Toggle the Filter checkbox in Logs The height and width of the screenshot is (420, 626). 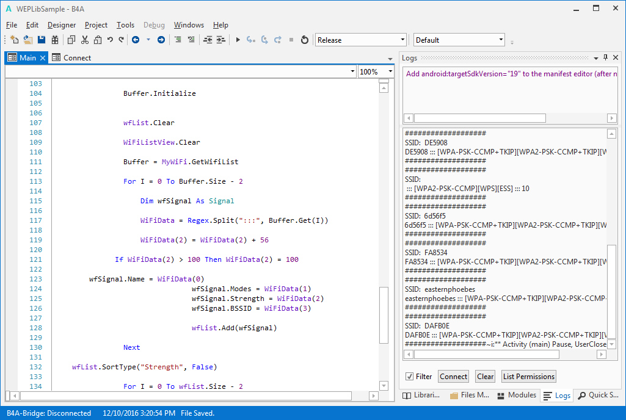pyautogui.click(x=410, y=377)
